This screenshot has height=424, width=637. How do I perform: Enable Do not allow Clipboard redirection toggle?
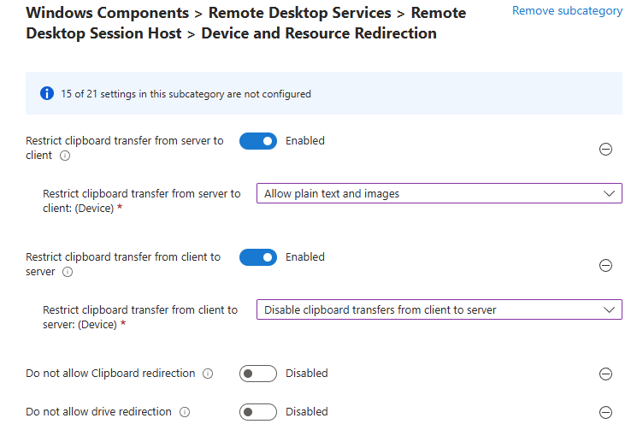click(x=258, y=374)
